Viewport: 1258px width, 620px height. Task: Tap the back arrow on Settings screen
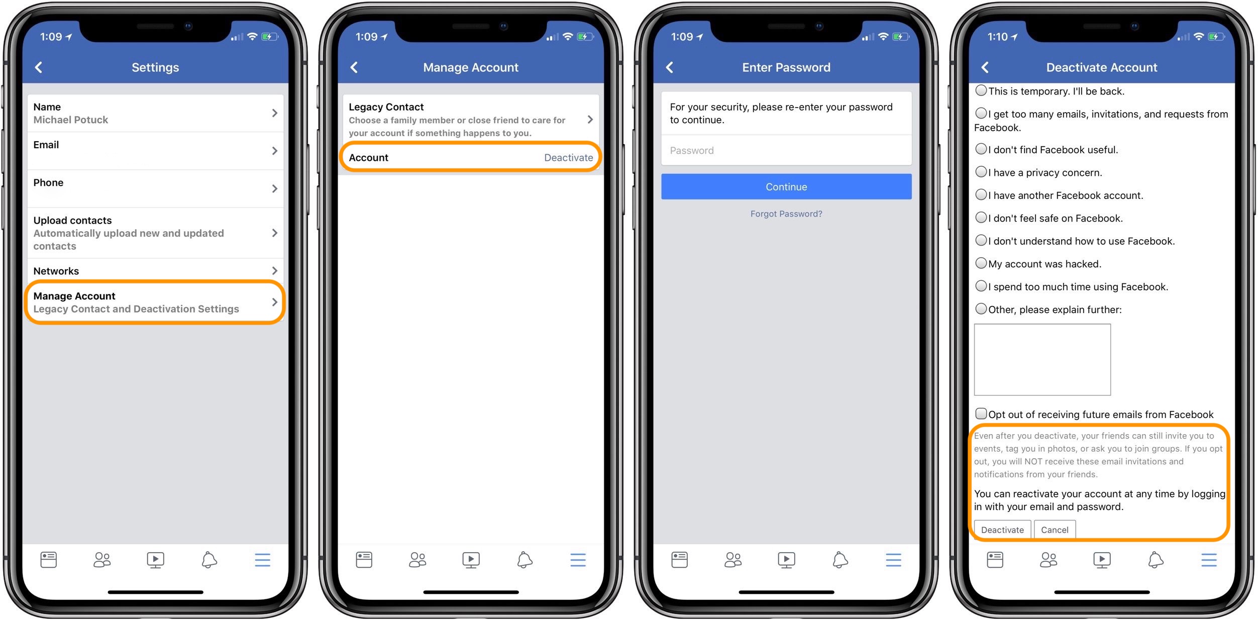37,66
